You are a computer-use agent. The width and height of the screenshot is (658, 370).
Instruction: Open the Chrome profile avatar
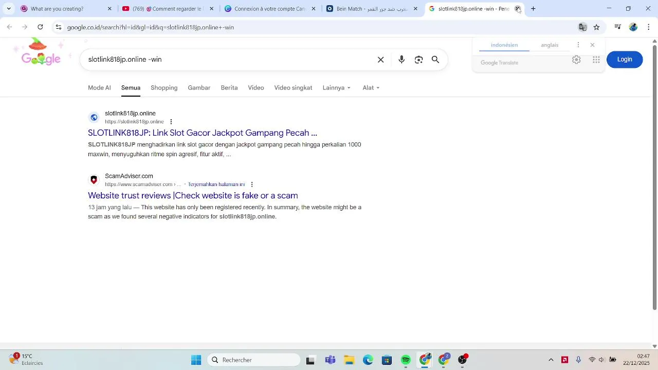(x=633, y=27)
